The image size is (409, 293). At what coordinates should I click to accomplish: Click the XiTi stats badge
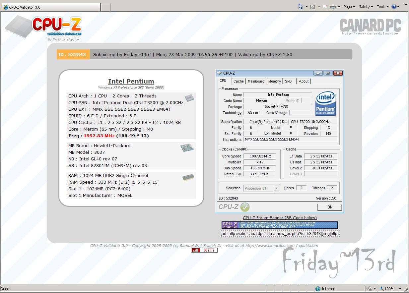point(204,250)
